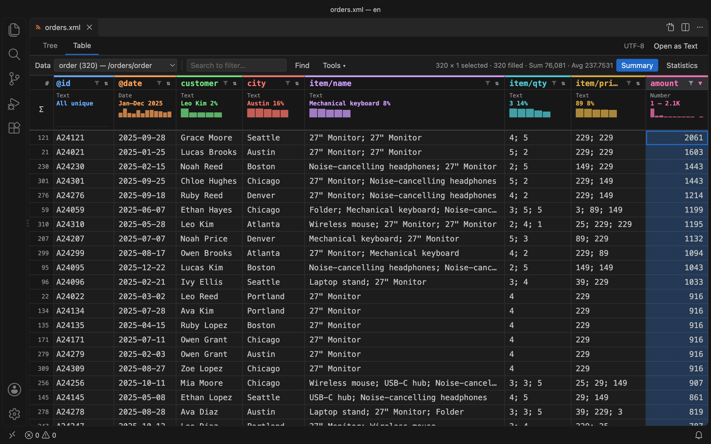The height and width of the screenshot is (444, 711).
Task: Select the amount cell 2061
Action: [677, 138]
